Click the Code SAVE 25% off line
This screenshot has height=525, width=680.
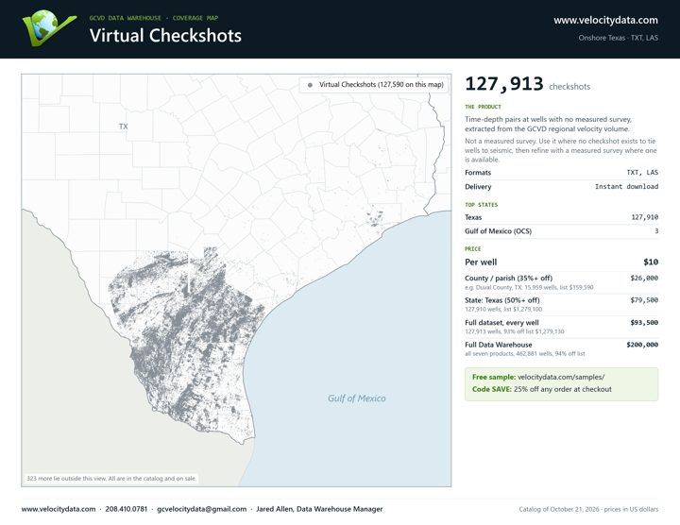[x=542, y=389]
